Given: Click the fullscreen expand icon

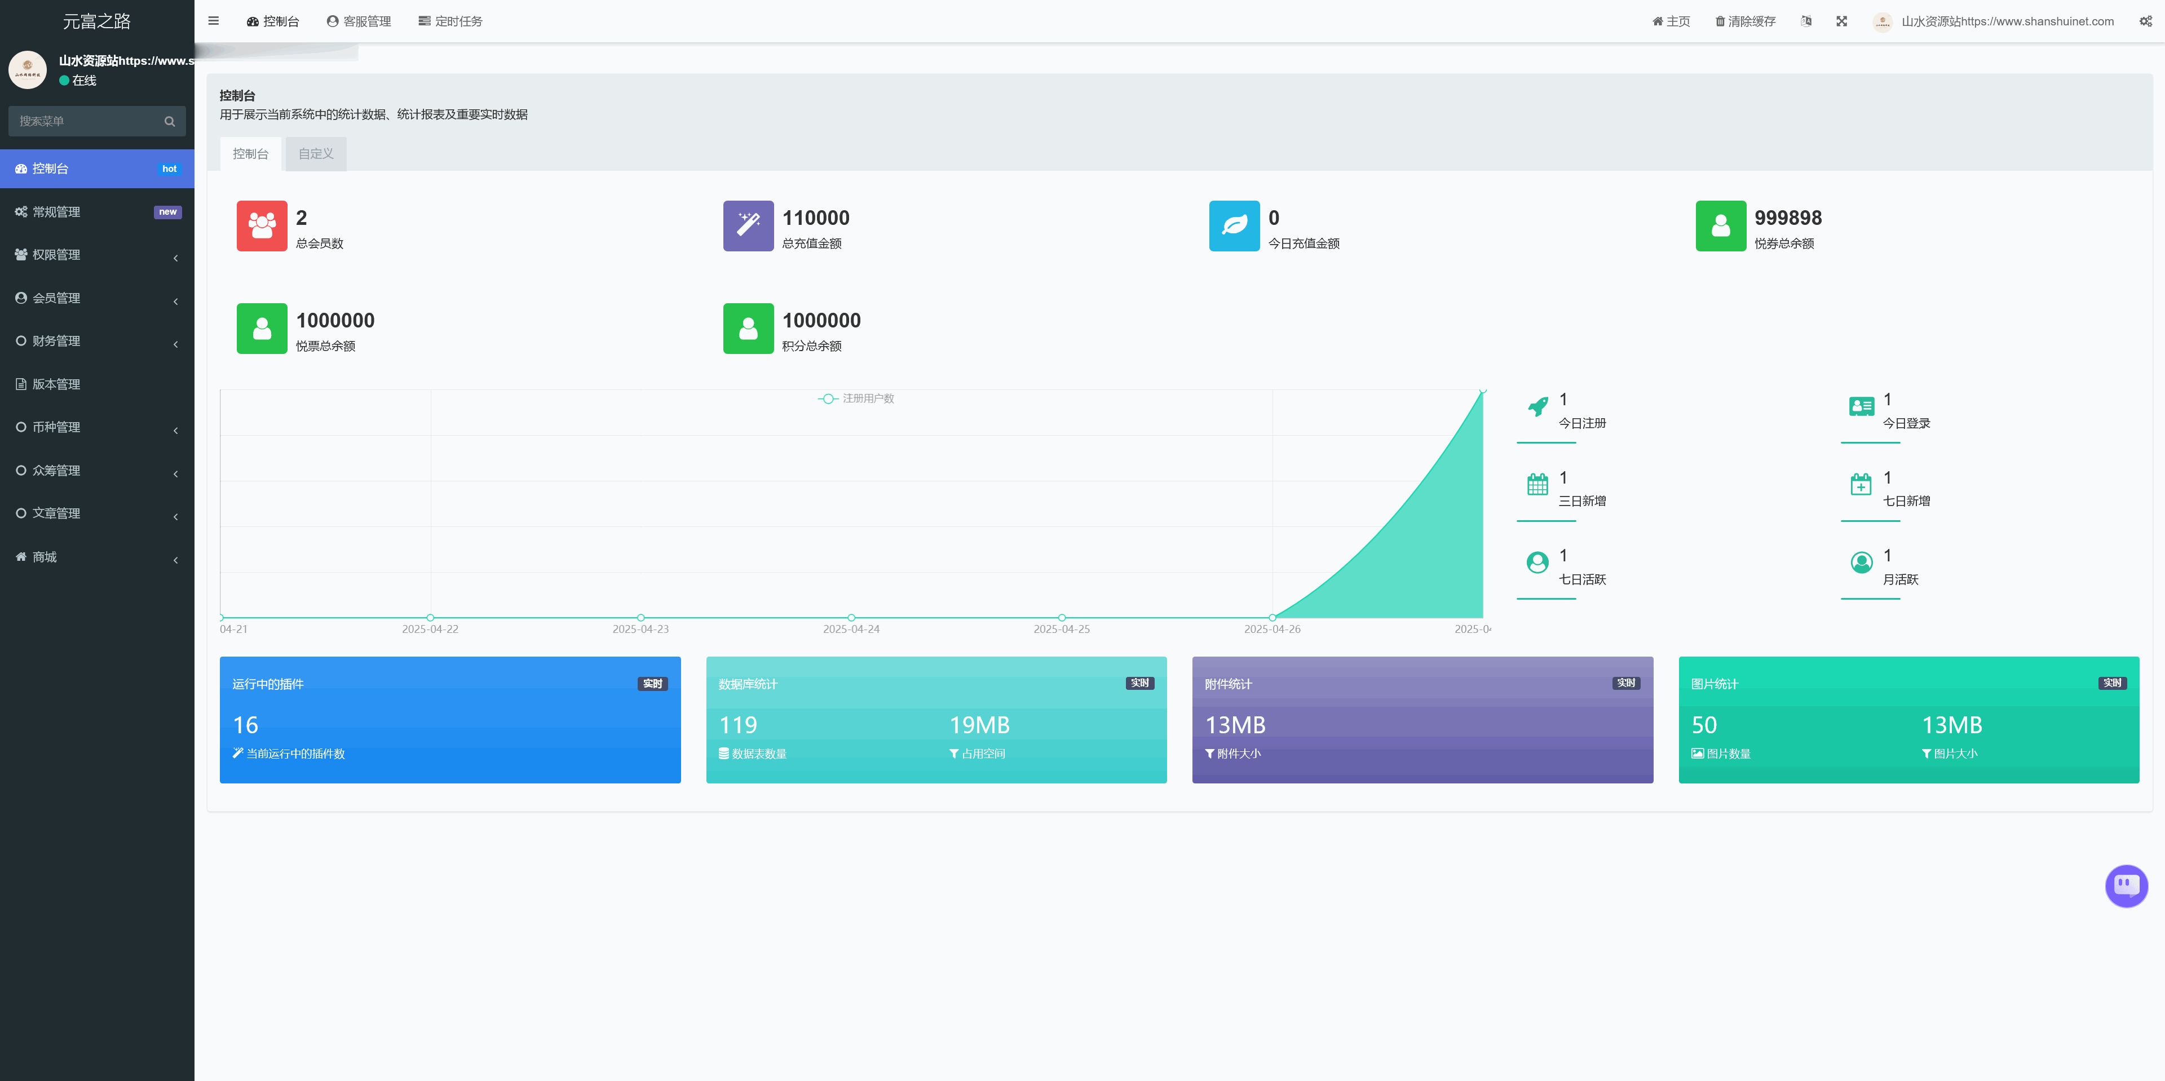Looking at the screenshot, I should pyautogui.click(x=1841, y=21).
